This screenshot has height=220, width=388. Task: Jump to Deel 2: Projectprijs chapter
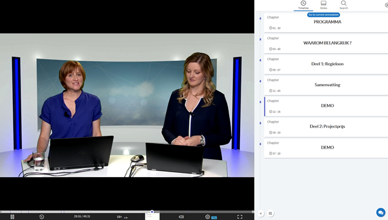click(326, 128)
